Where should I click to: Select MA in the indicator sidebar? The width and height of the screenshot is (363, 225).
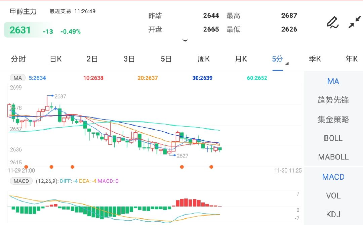(333, 81)
